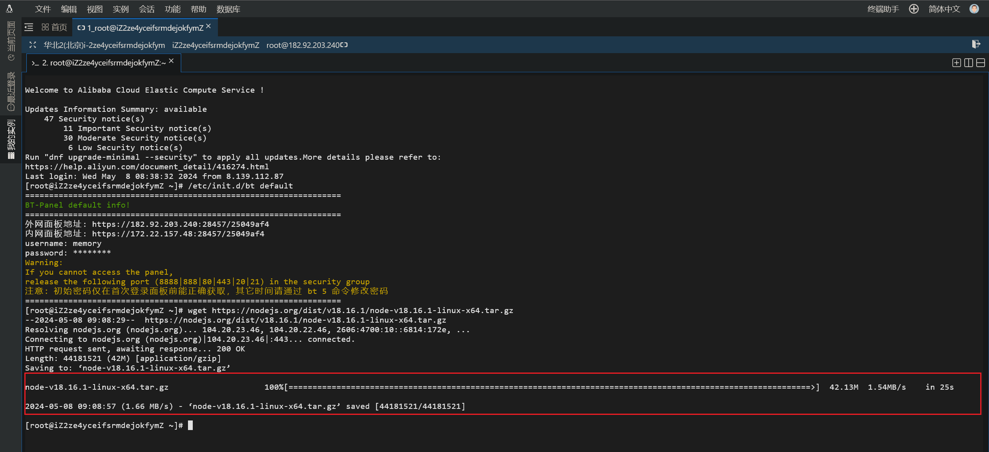Click the 华北2(北京)i-2ze4yceifsrmdejokfym instance label

pyautogui.click(x=104, y=45)
